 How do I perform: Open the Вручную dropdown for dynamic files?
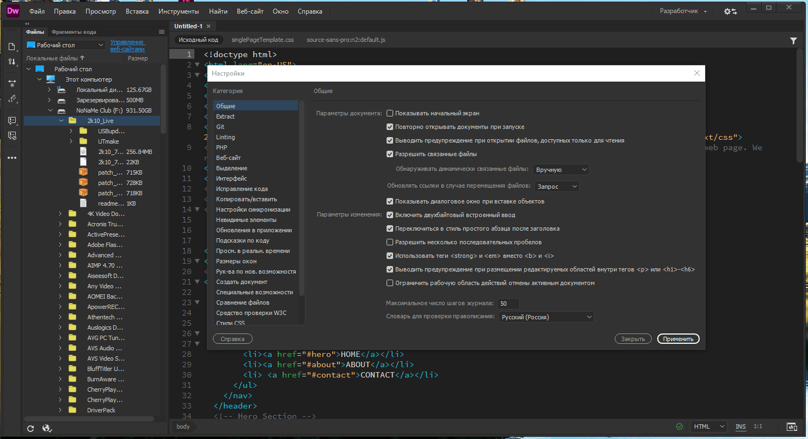click(561, 170)
